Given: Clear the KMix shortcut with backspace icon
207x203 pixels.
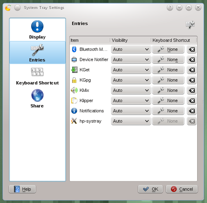Looking at the screenshot, I should coord(192,90).
